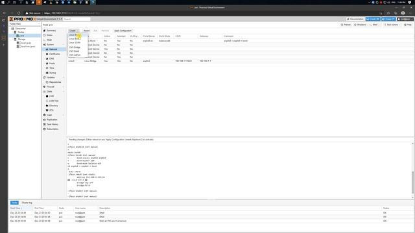Click pending changes panel scrollbar

point(412,183)
